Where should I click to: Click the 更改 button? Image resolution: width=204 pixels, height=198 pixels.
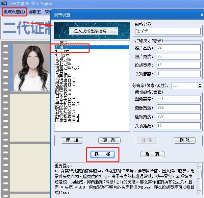pyautogui.click(x=109, y=140)
